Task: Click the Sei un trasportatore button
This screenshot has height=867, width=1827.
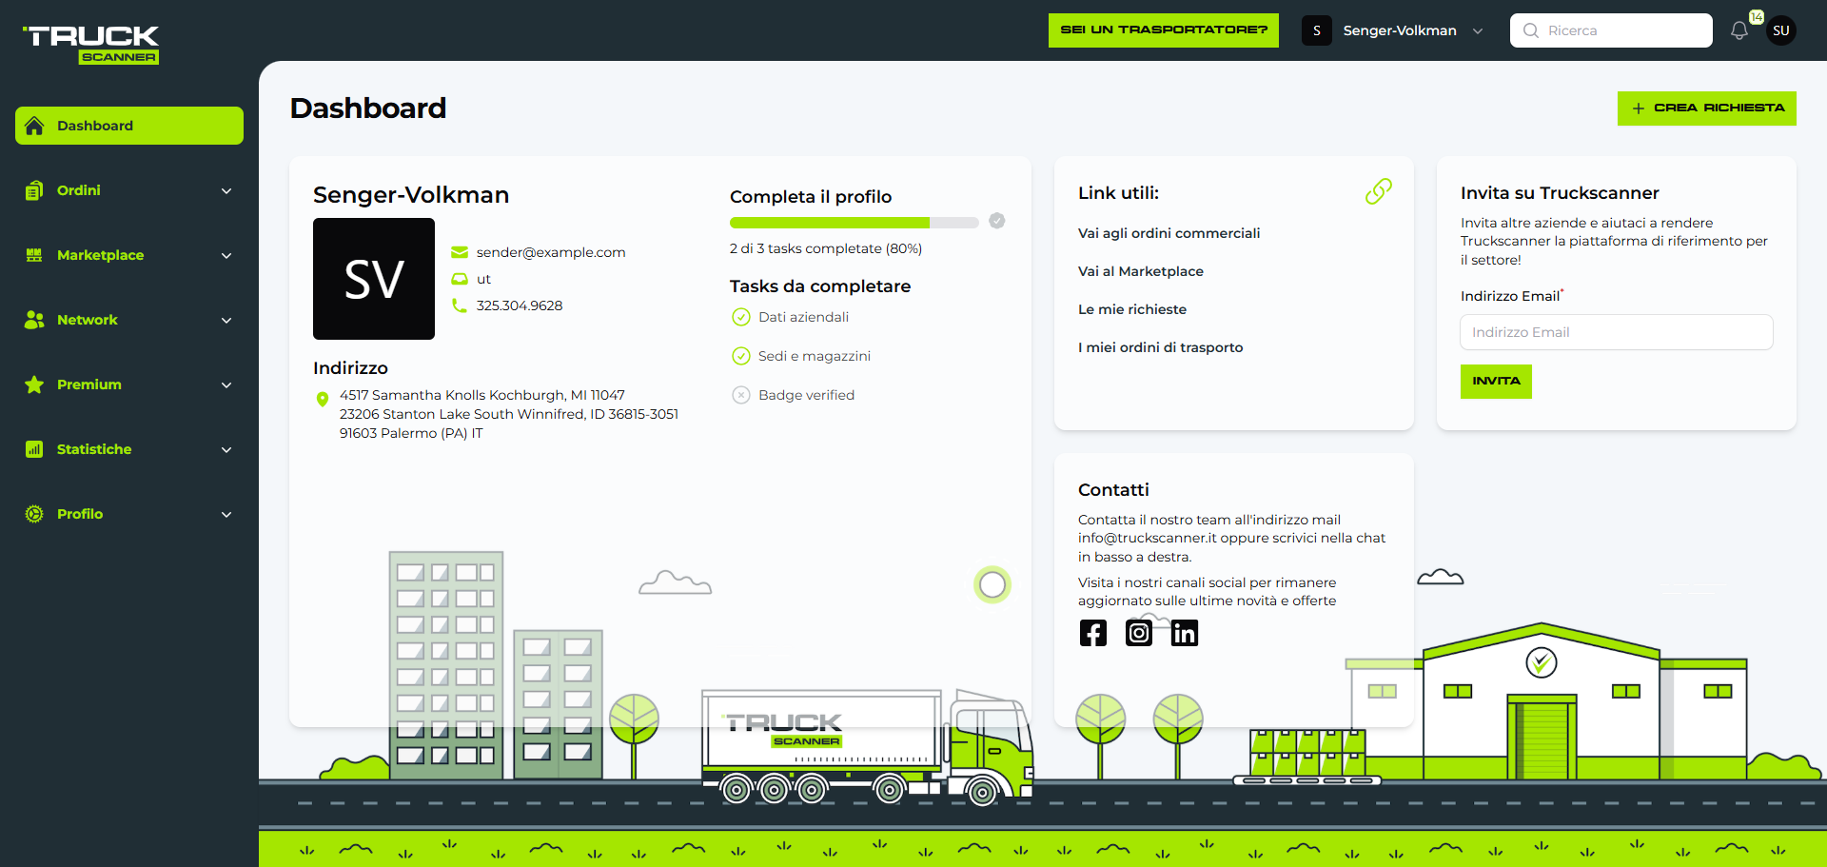Action: click(1164, 30)
